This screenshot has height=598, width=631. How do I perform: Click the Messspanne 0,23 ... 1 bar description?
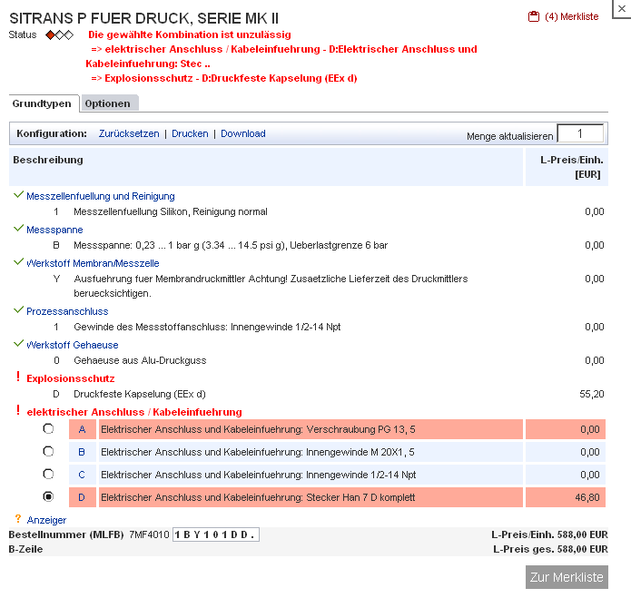point(231,245)
